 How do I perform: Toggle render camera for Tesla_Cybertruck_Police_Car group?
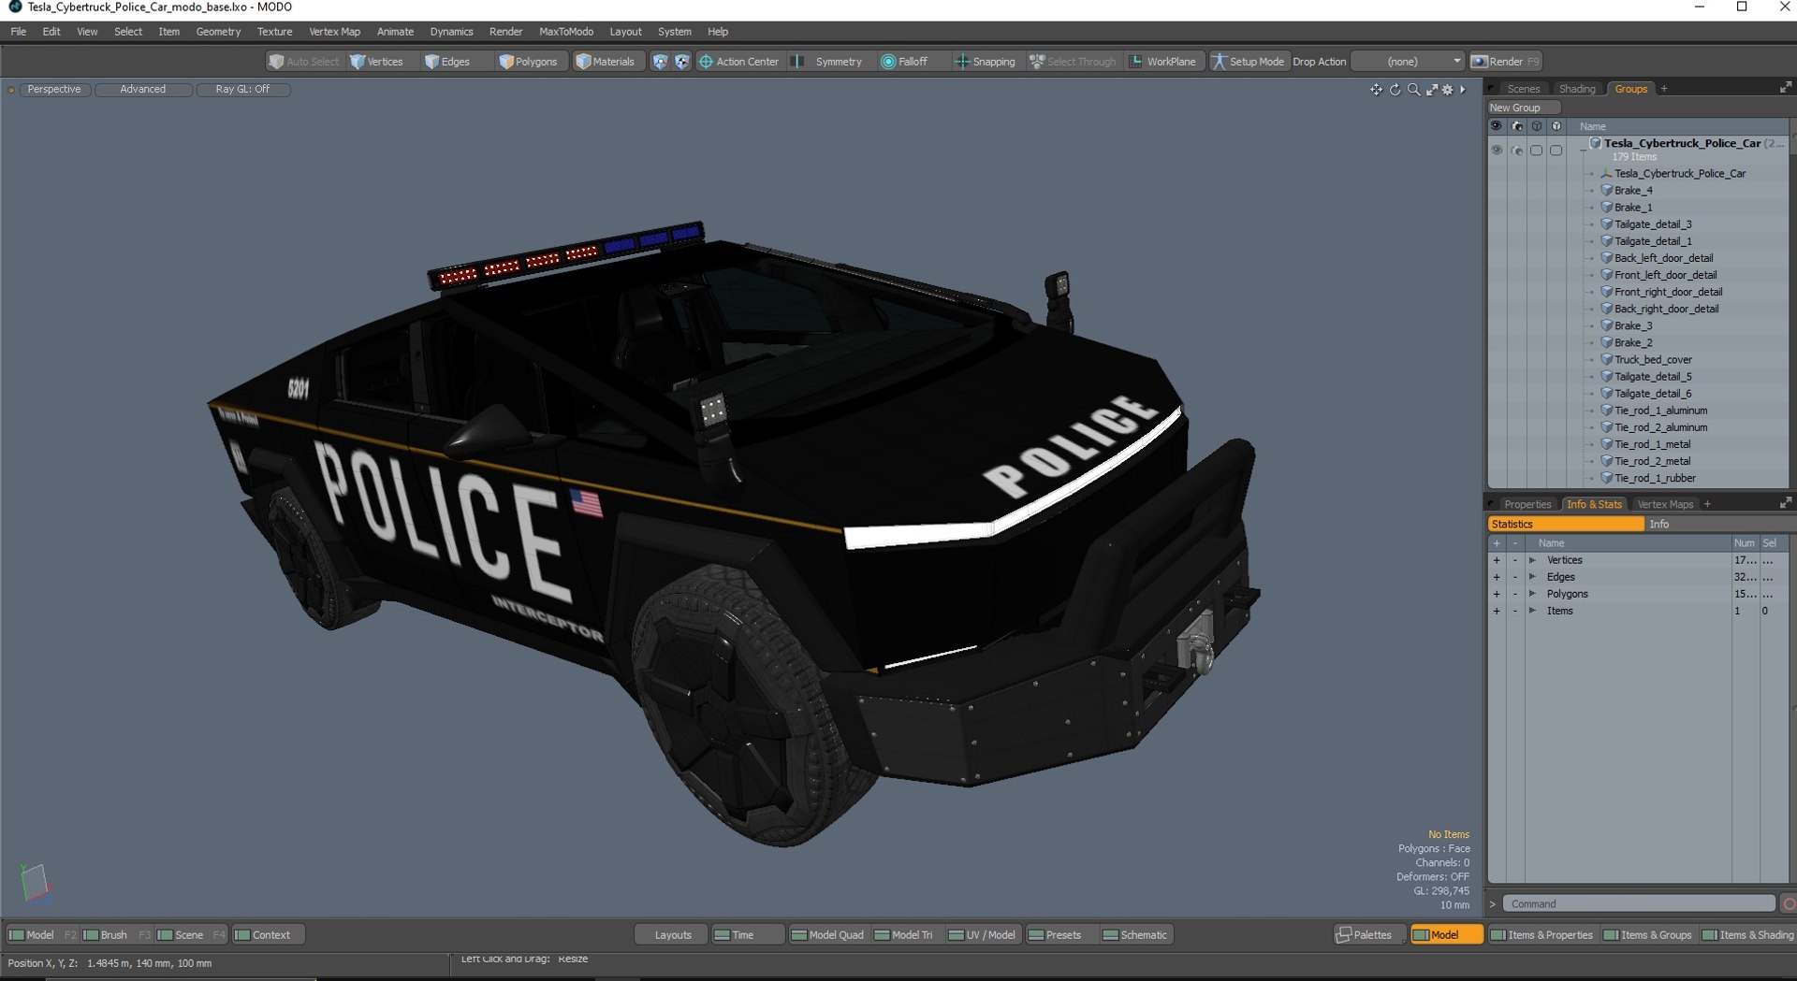coord(1516,150)
